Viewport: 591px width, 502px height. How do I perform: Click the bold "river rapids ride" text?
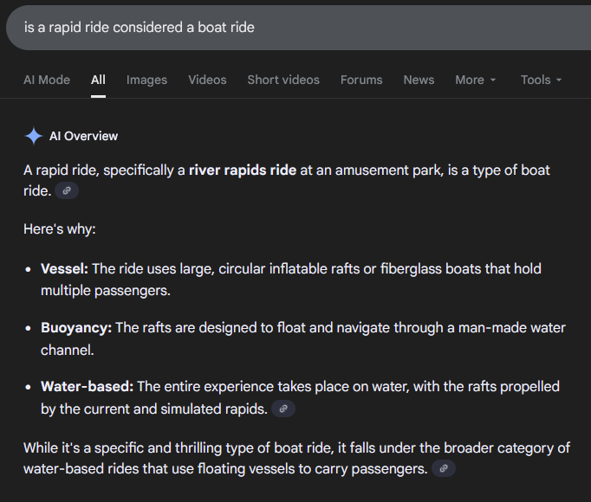pos(243,170)
